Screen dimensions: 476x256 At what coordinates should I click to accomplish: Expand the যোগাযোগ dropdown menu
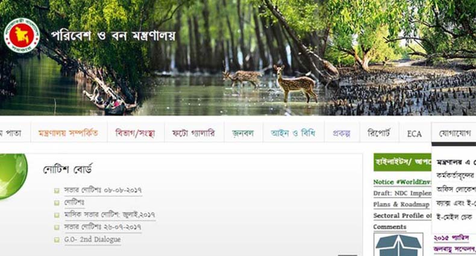pyautogui.click(x=454, y=133)
